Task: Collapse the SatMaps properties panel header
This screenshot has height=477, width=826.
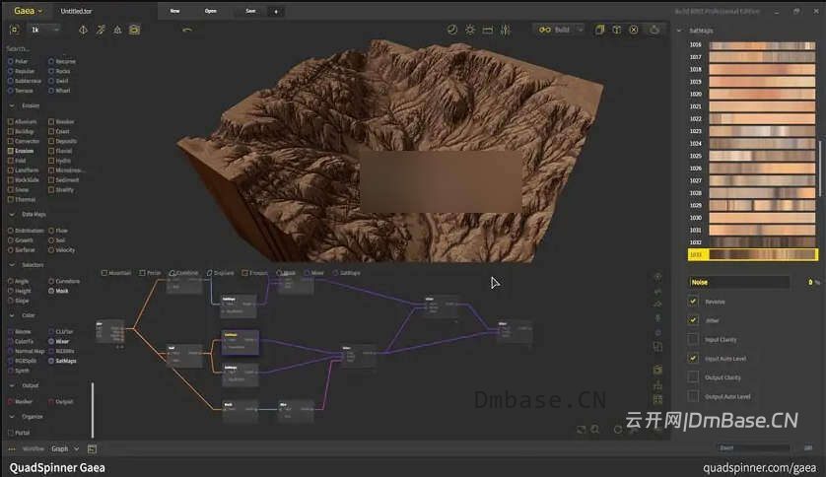Action: click(678, 31)
